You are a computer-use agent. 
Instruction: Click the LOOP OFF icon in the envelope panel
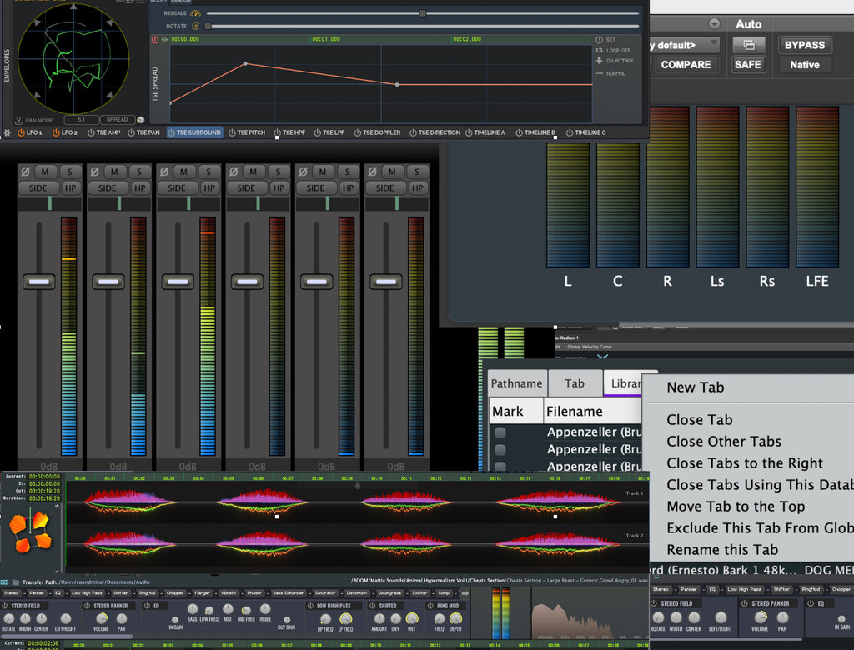599,50
